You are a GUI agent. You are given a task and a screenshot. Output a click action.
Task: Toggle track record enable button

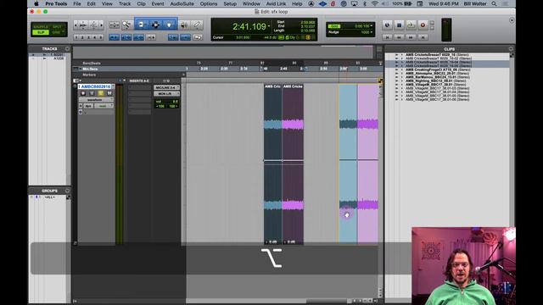pyautogui.click(x=83, y=93)
